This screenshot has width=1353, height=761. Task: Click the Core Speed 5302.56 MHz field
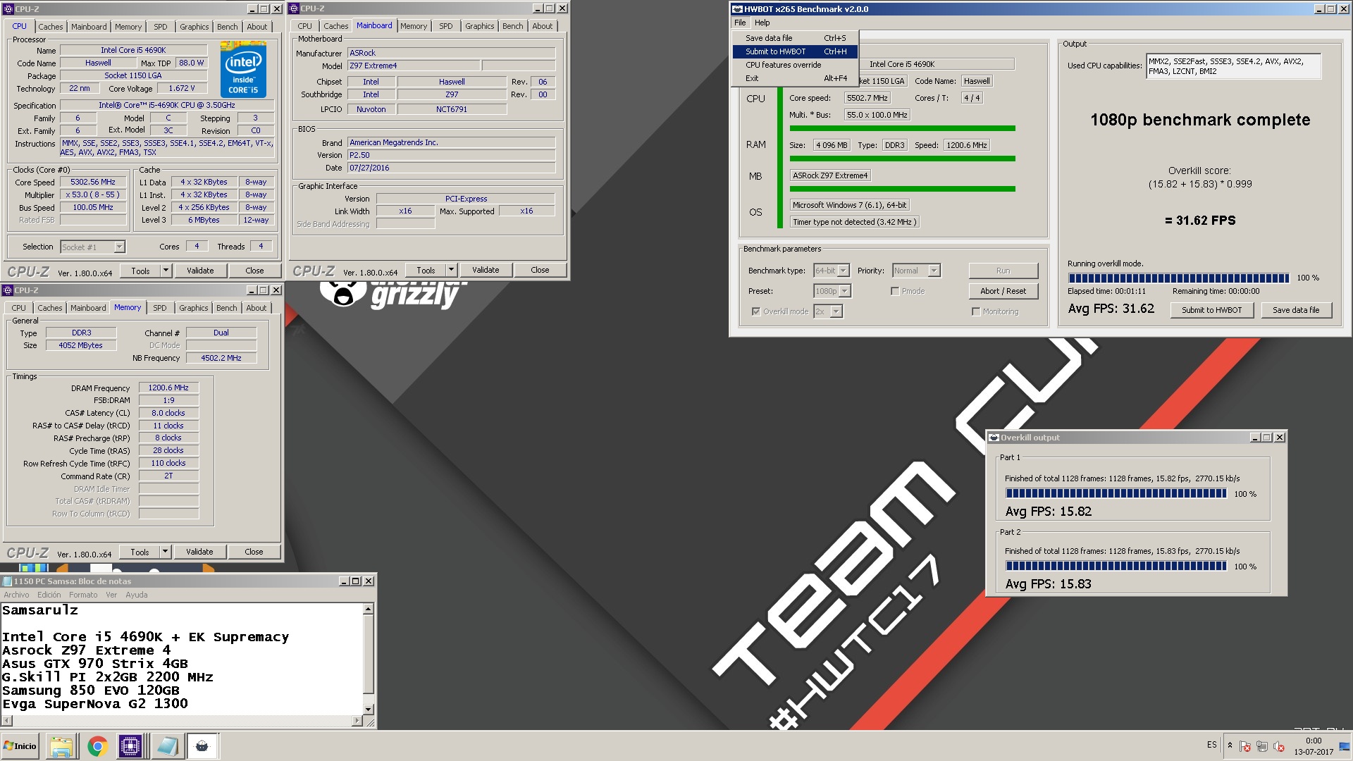coord(93,182)
